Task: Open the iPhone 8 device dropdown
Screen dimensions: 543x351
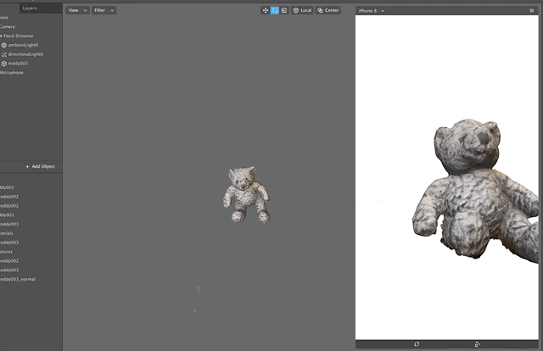Action: [372, 10]
